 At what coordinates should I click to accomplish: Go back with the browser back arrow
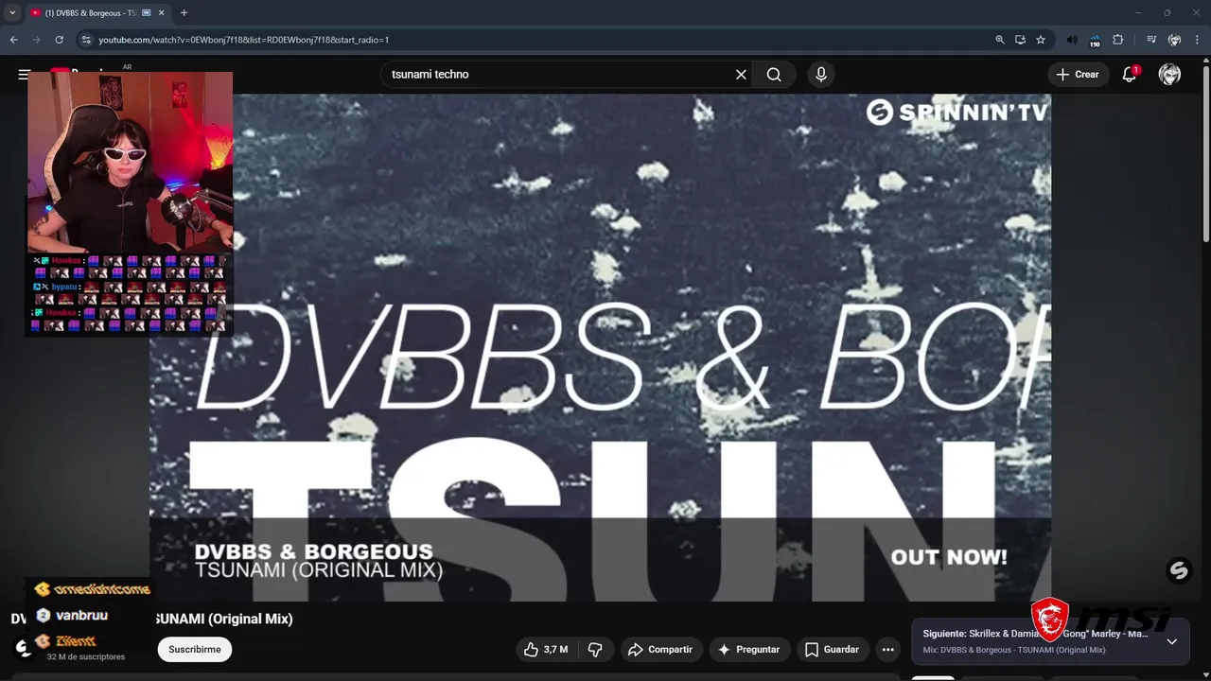click(x=13, y=40)
